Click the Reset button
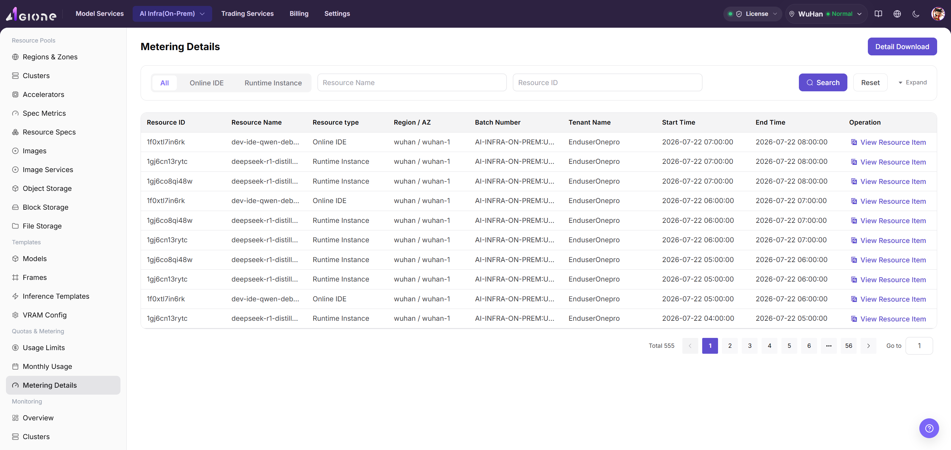951x450 pixels. [870, 83]
